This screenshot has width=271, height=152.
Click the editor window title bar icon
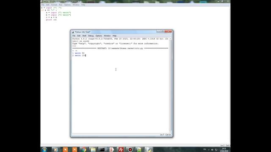[41, 2]
